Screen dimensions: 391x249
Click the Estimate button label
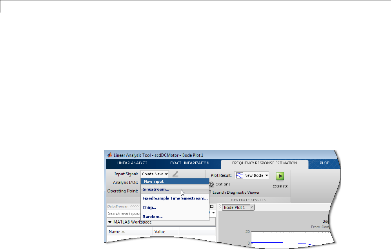click(280, 186)
